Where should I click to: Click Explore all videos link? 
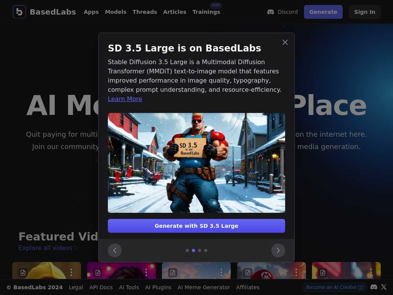coord(48,248)
